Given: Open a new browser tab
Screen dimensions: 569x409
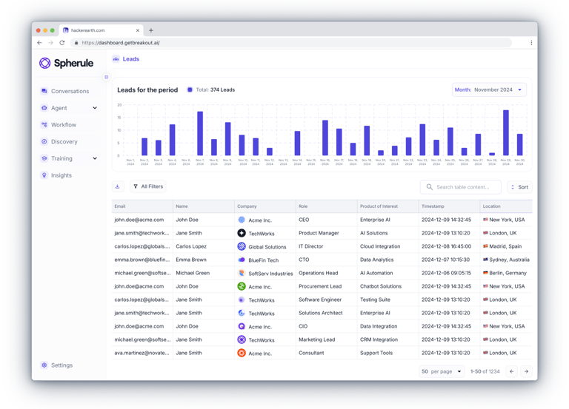Looking at the screenshot, I should click(x=151, y=30).
